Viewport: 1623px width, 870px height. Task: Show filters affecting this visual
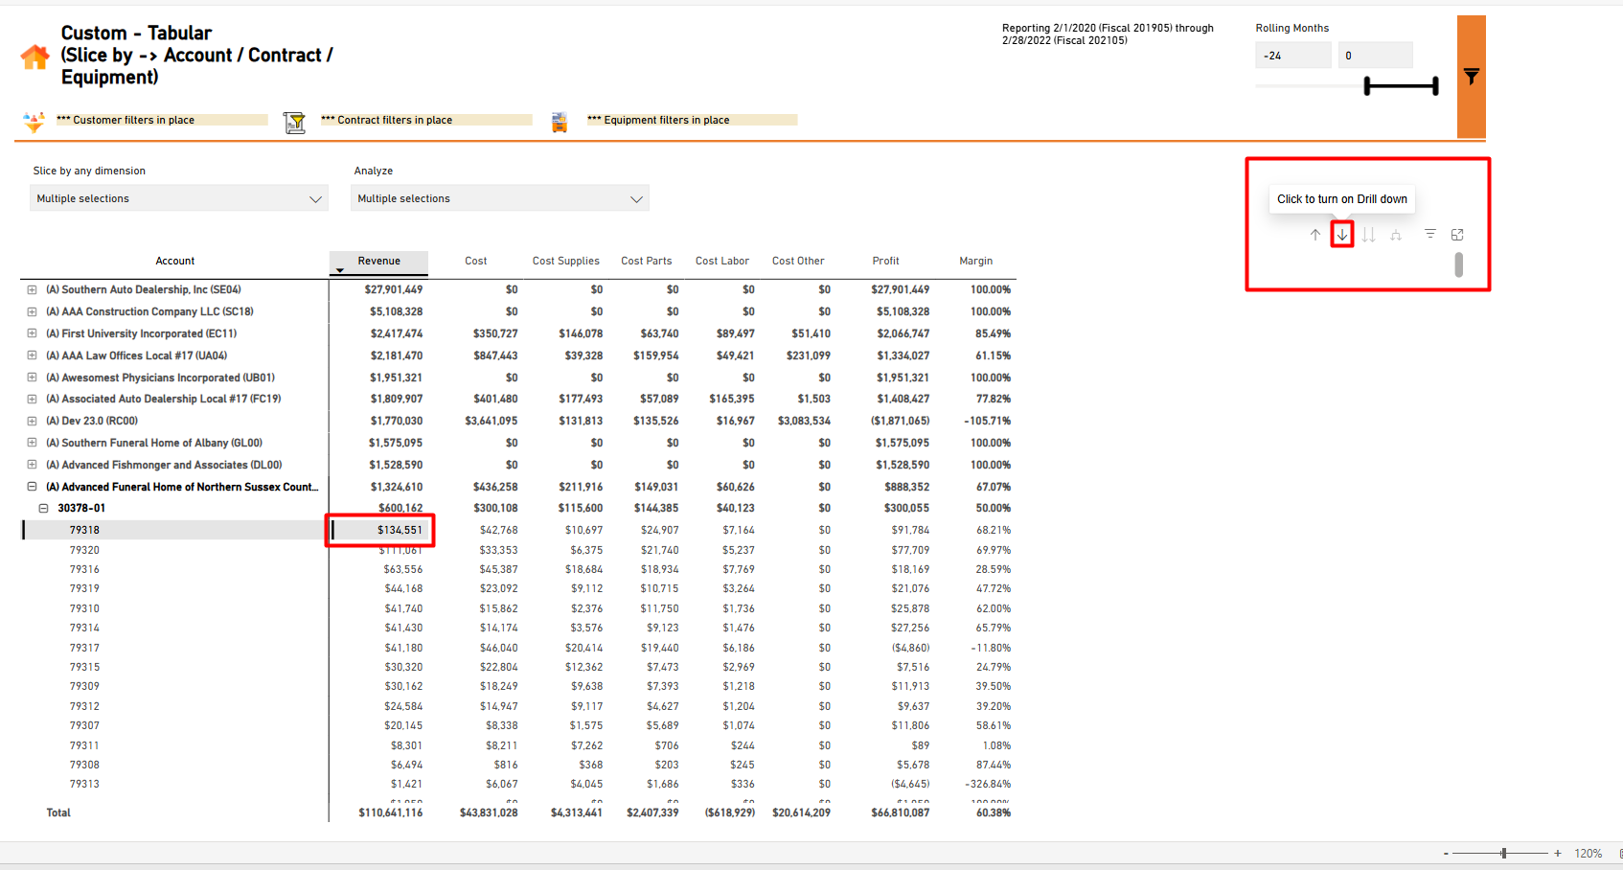(1430, 234)
